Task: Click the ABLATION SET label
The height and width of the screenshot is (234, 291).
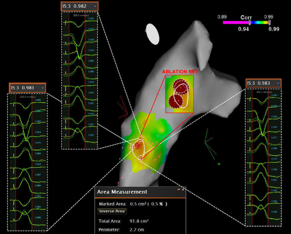Action: 180,72
